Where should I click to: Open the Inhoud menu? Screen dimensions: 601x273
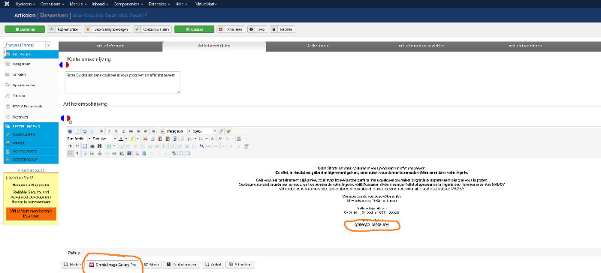point(101,4)
